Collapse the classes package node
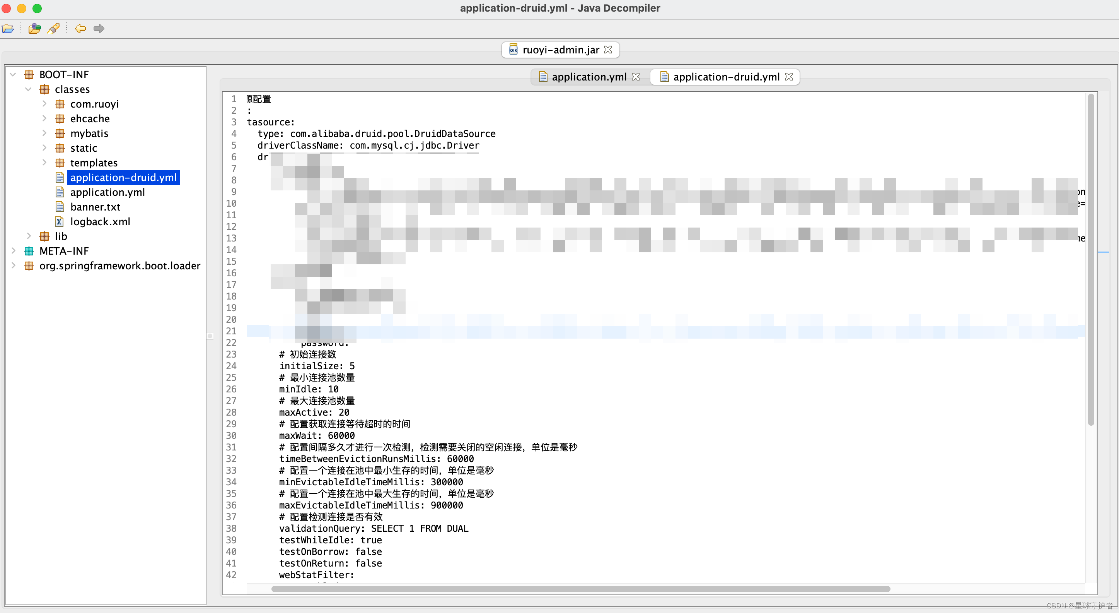This screenshot has height=613, width=1119. click(x=29, y=89)
